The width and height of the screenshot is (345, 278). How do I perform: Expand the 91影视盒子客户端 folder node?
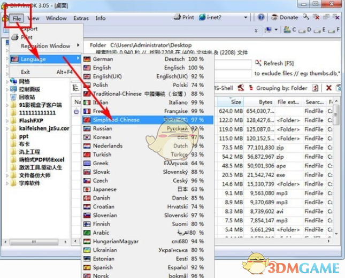point(7,105)
